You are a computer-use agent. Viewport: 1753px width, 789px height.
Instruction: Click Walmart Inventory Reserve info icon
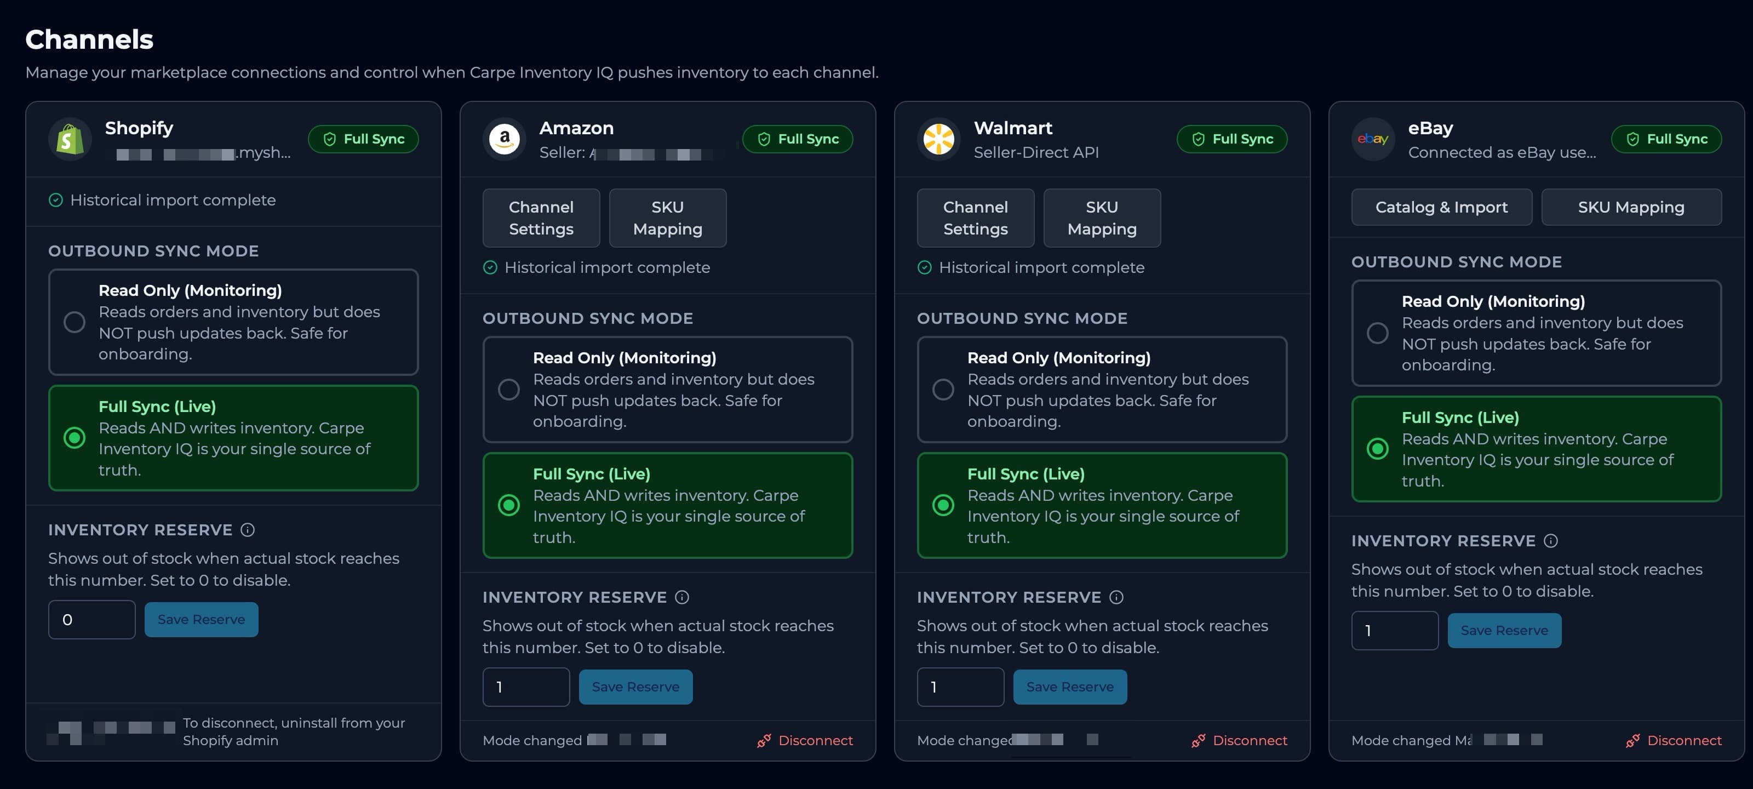coord(1116,597)
